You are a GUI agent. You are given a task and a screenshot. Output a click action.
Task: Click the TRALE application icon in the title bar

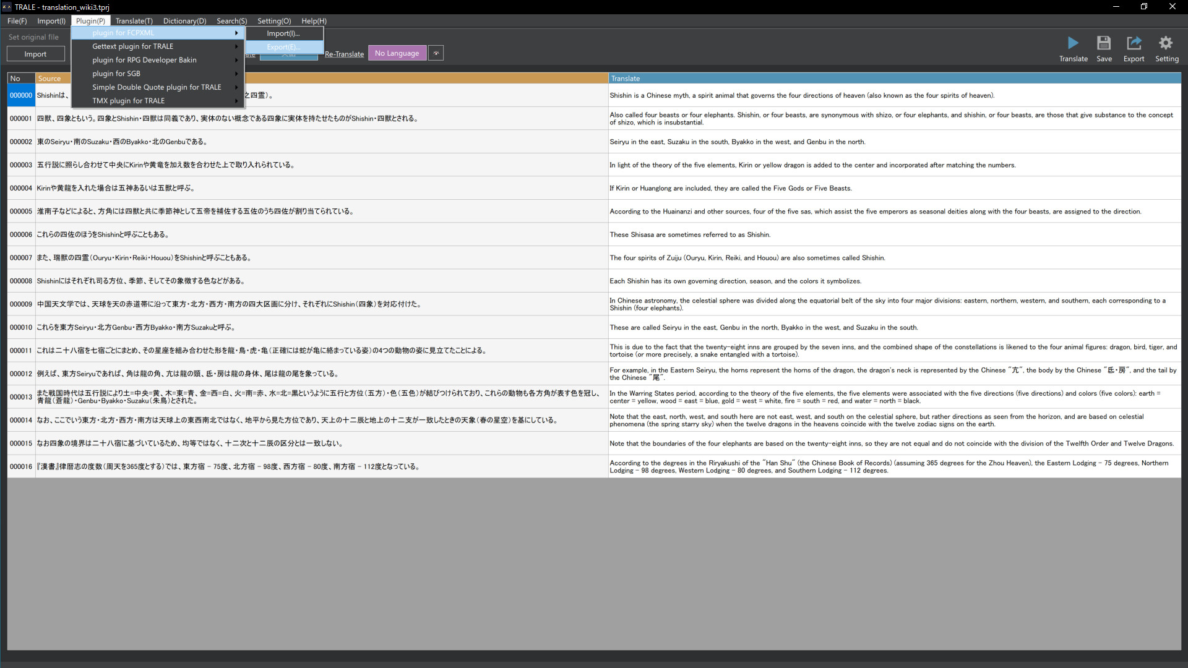click(x=6, y=7)
